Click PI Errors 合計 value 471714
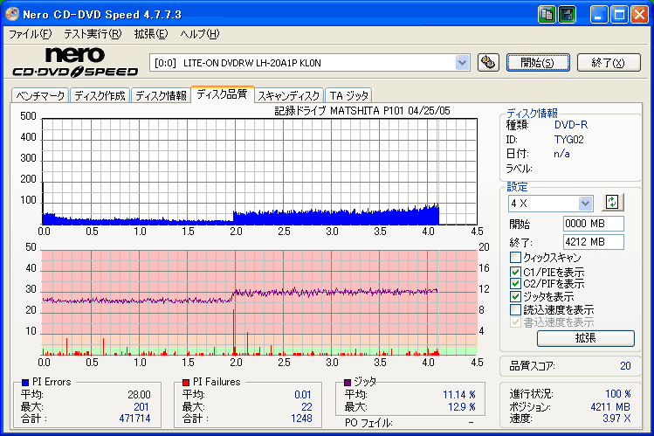 [134, 418]
